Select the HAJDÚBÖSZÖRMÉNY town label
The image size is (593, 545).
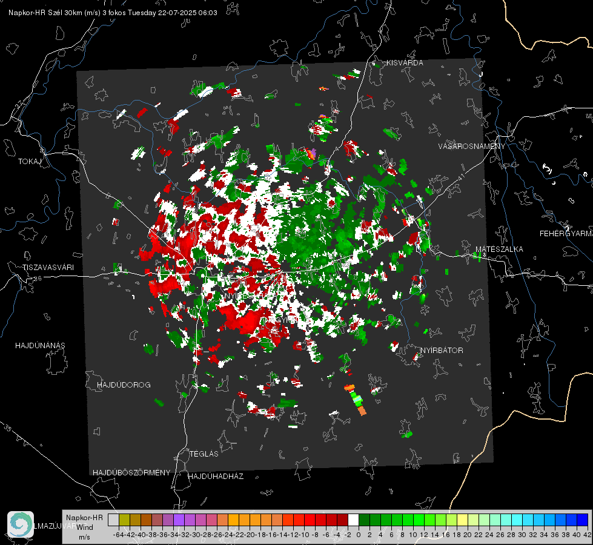click(x=131, y=472)
